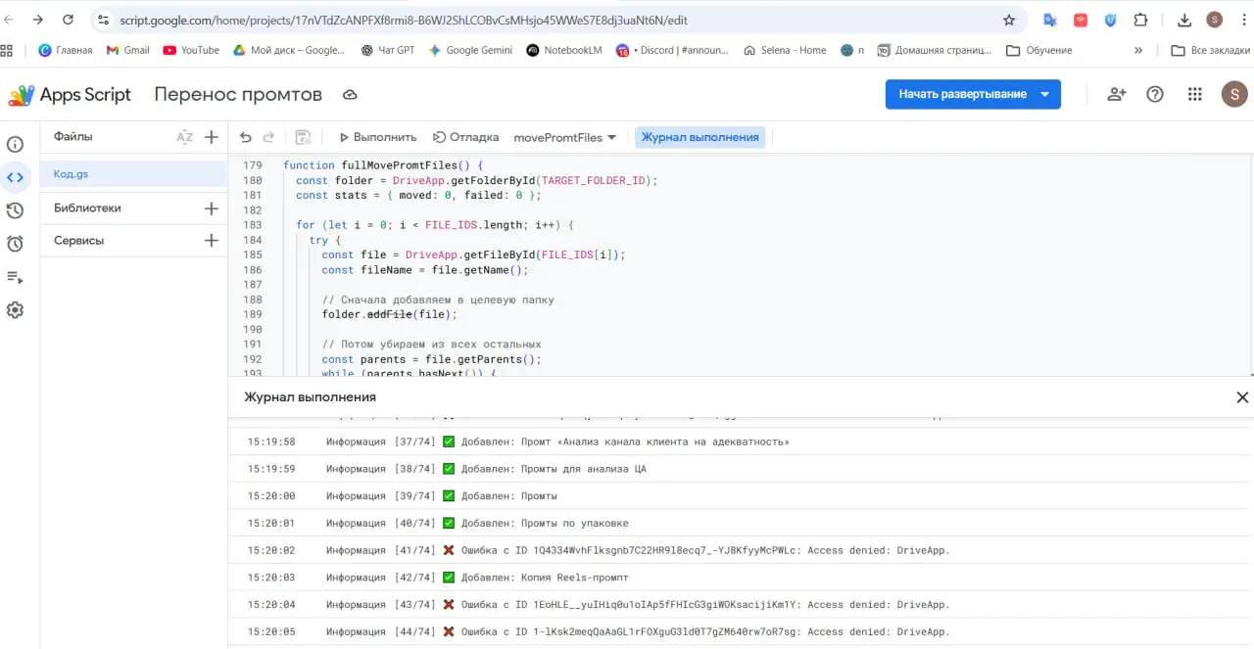Show more bookmarks with chevron
The width and height of the screenshot is (1254, 649).
(1138, 50)
